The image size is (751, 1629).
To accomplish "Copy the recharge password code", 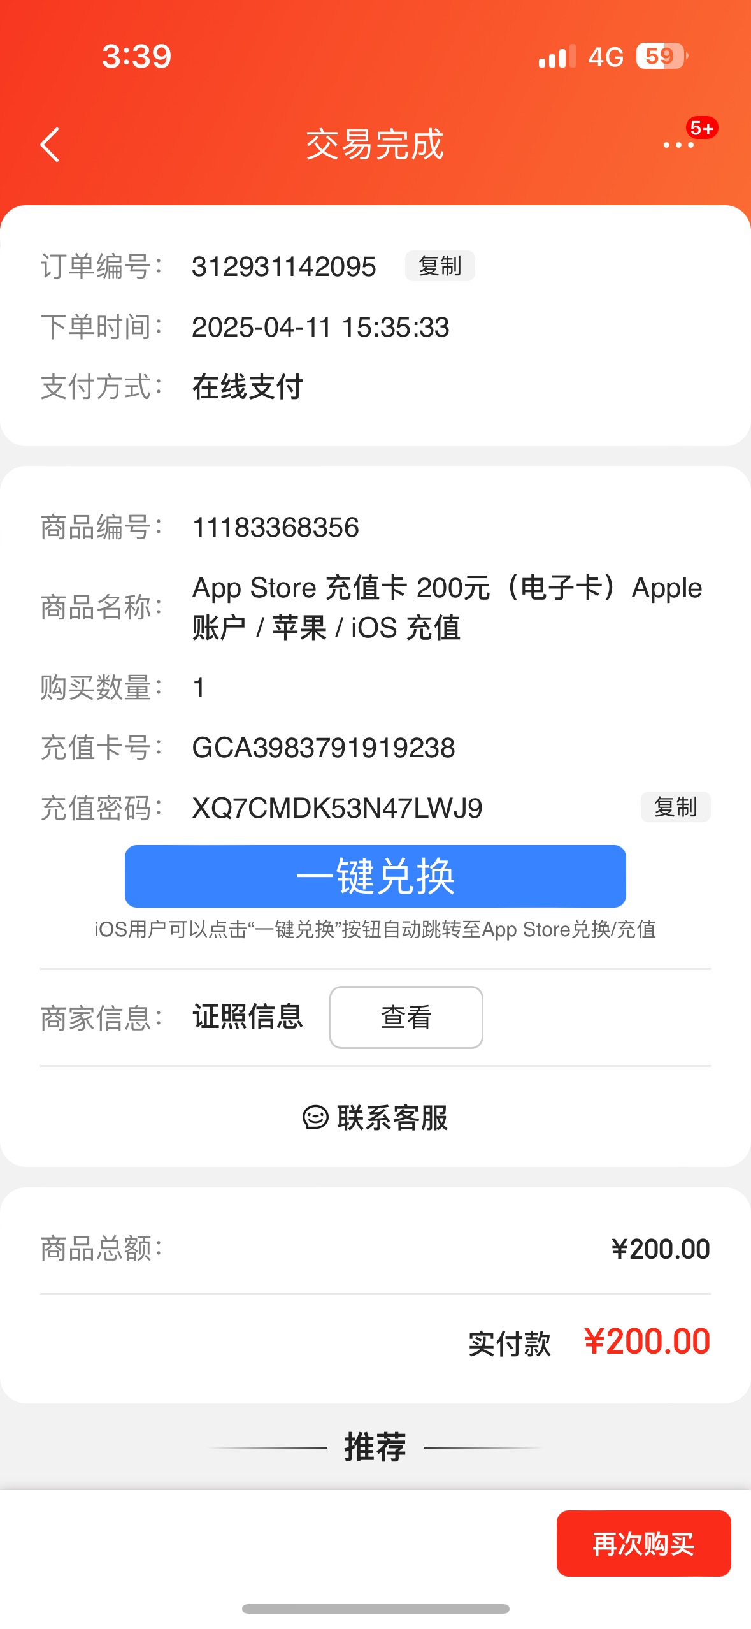I will [x=675, y=807].
